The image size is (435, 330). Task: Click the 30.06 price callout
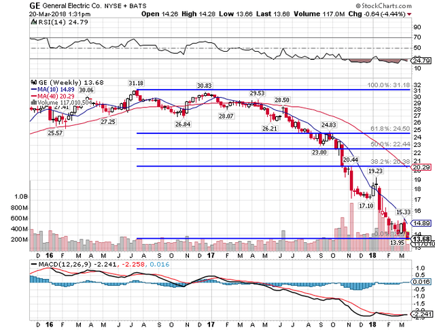click(x=86, y=90)
